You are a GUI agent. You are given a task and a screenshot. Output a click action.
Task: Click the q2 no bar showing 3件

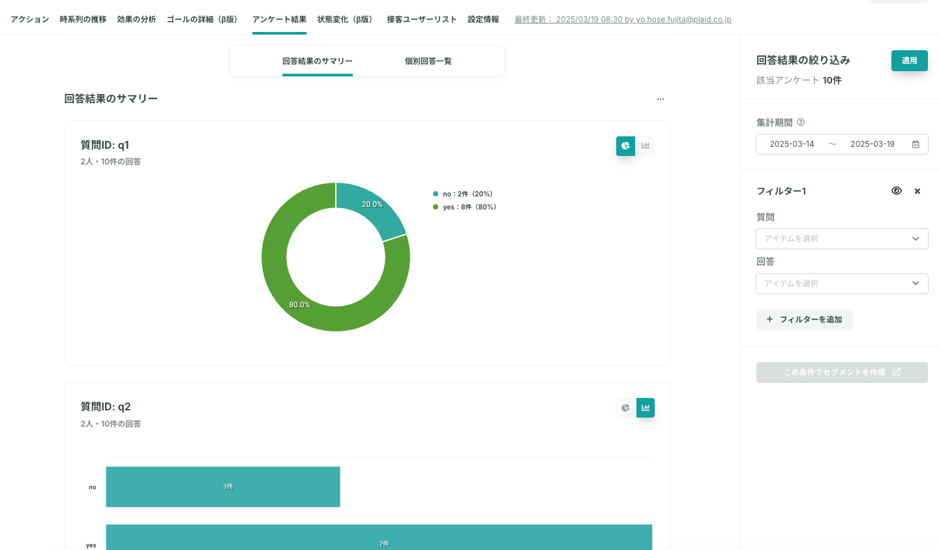coord(223,487)
